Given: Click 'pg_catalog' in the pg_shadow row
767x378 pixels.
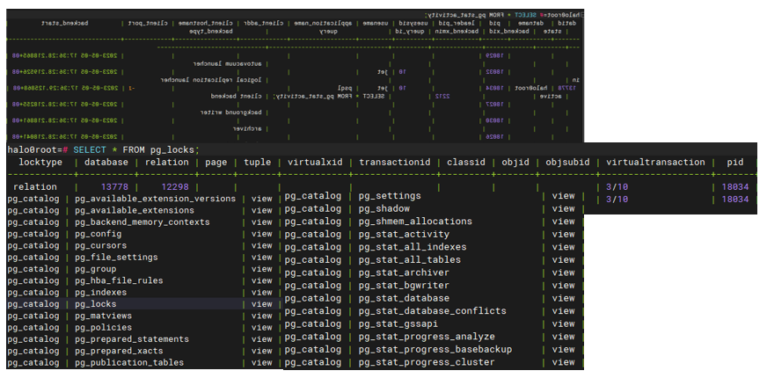Looking at the screenshot, I should 313,209.
